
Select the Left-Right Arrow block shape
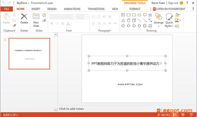click(150, 26)
